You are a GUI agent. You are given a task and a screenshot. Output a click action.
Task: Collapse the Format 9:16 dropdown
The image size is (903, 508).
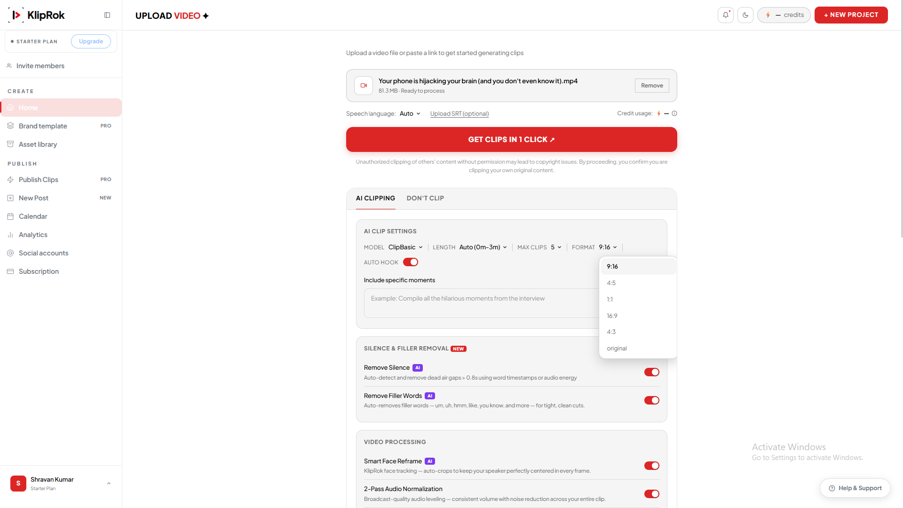(608, 247)
